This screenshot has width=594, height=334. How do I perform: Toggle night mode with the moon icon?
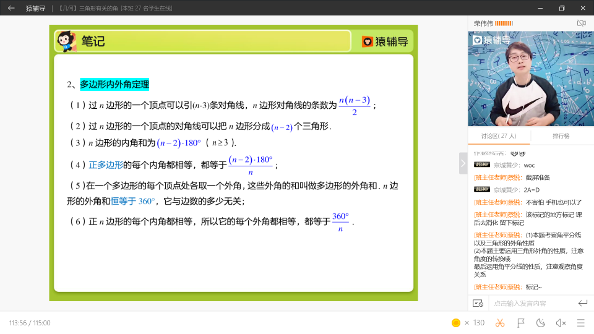pyautogui.click(x=541, y=323)
